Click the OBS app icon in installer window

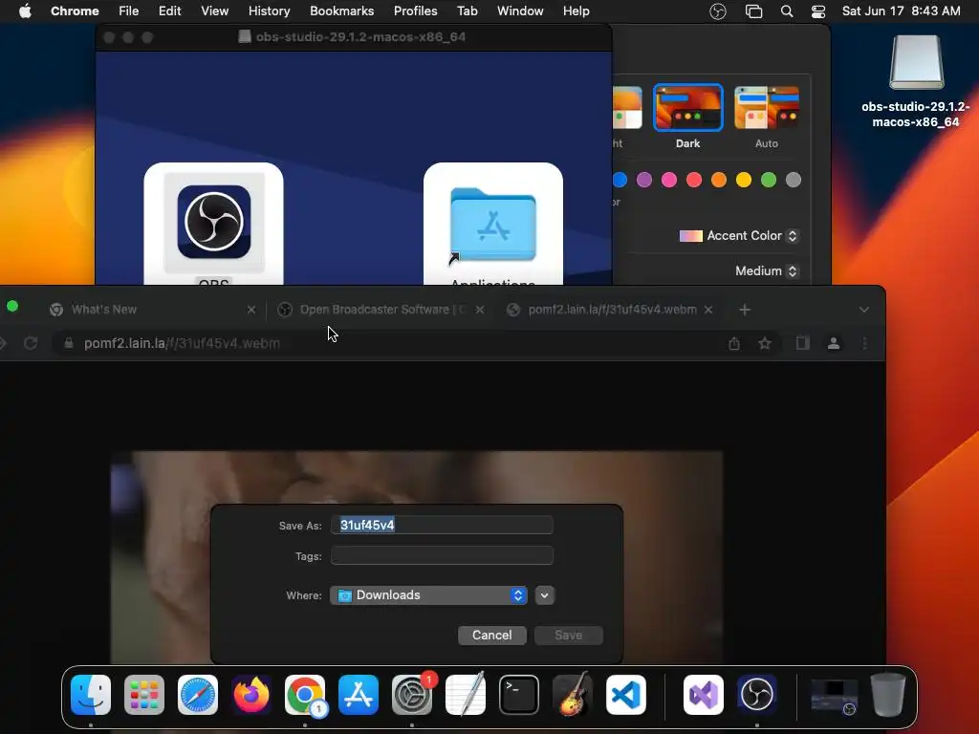pyautogui.click(x=213, y=222)
